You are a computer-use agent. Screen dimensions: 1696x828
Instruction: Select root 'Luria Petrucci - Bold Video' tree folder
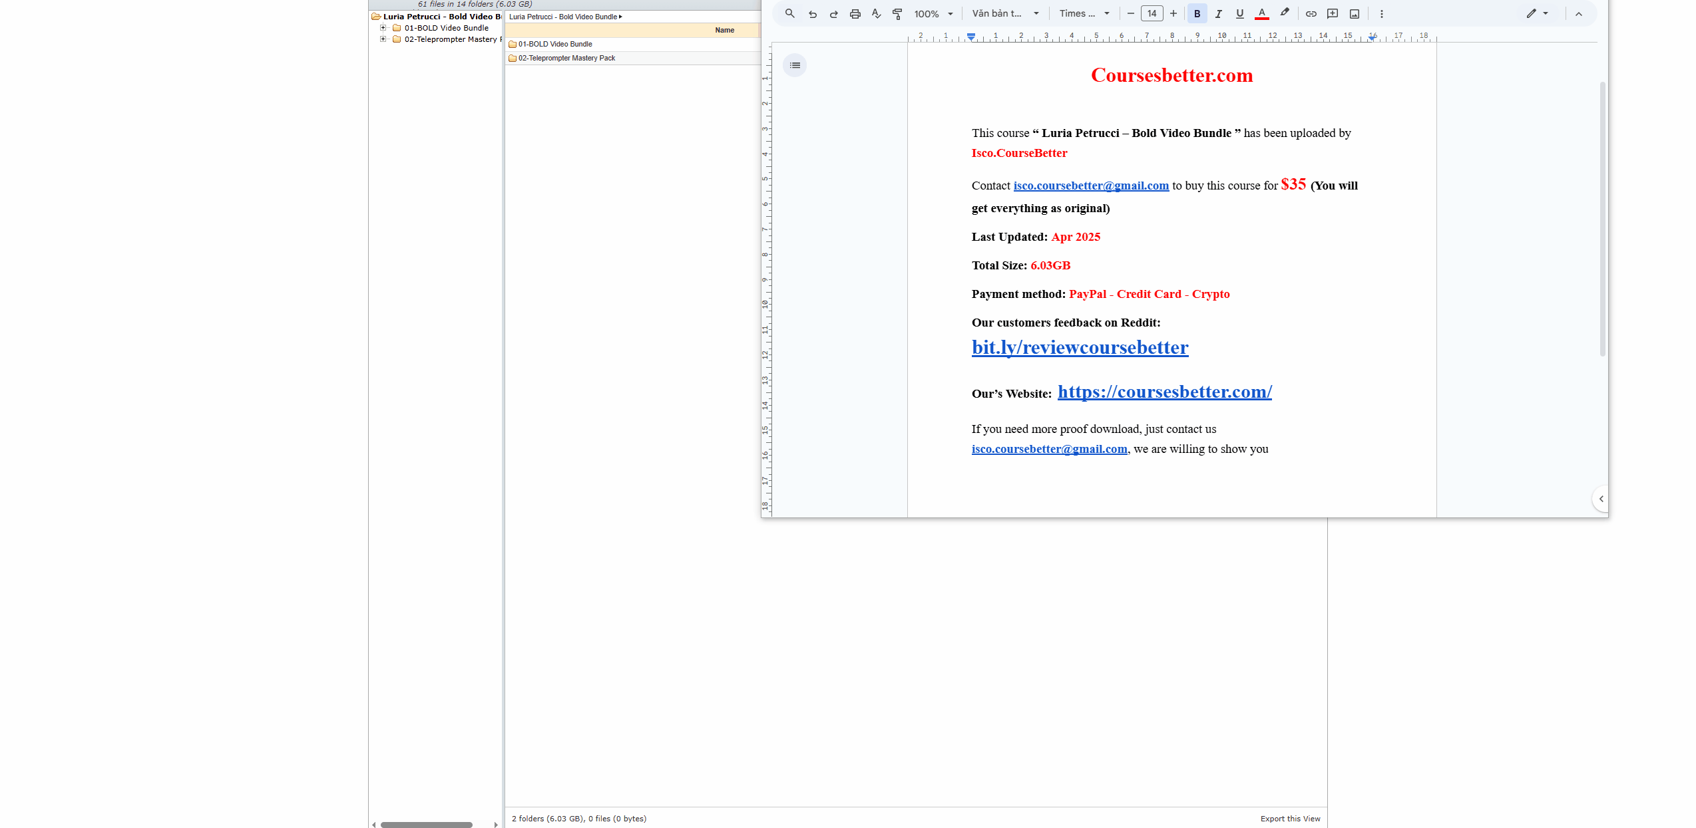pyautogui.click(x=442, y=17)
